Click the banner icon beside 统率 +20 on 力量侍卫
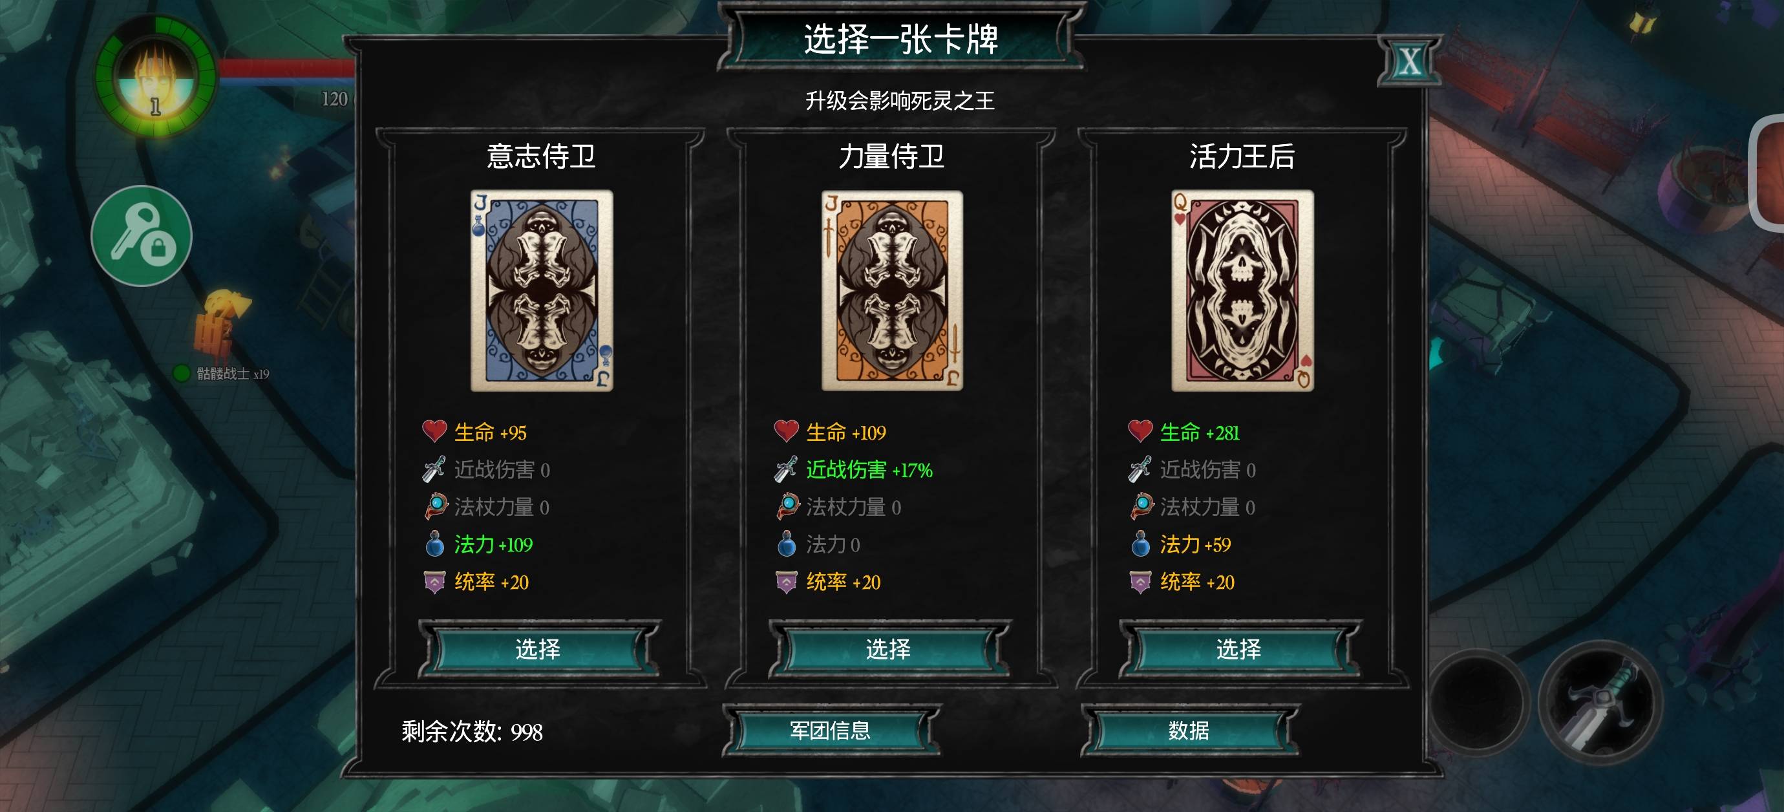 pos(786,581)
